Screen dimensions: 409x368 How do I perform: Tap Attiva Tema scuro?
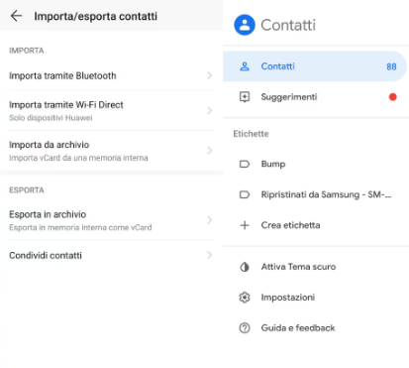(316, 267)
